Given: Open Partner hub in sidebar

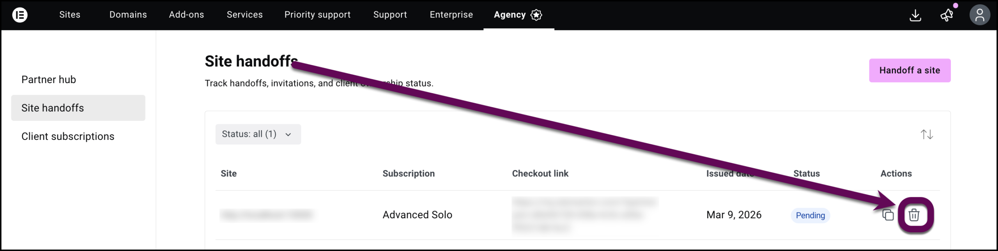Looking at the screenshot, I should point(49,80).
